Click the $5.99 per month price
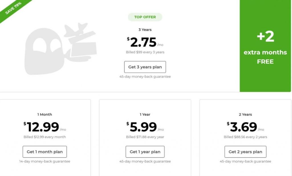292x176 pixels. tap(145, 127)
